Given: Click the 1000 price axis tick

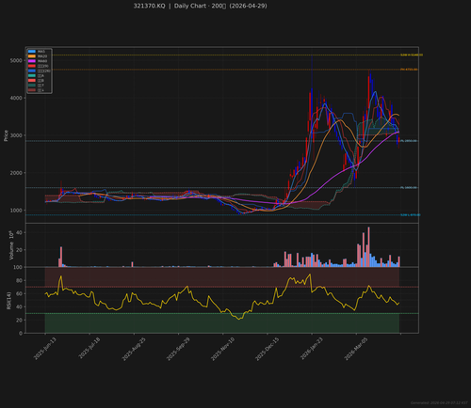Looking at the screenshot, I should click(x=16, y=211).
